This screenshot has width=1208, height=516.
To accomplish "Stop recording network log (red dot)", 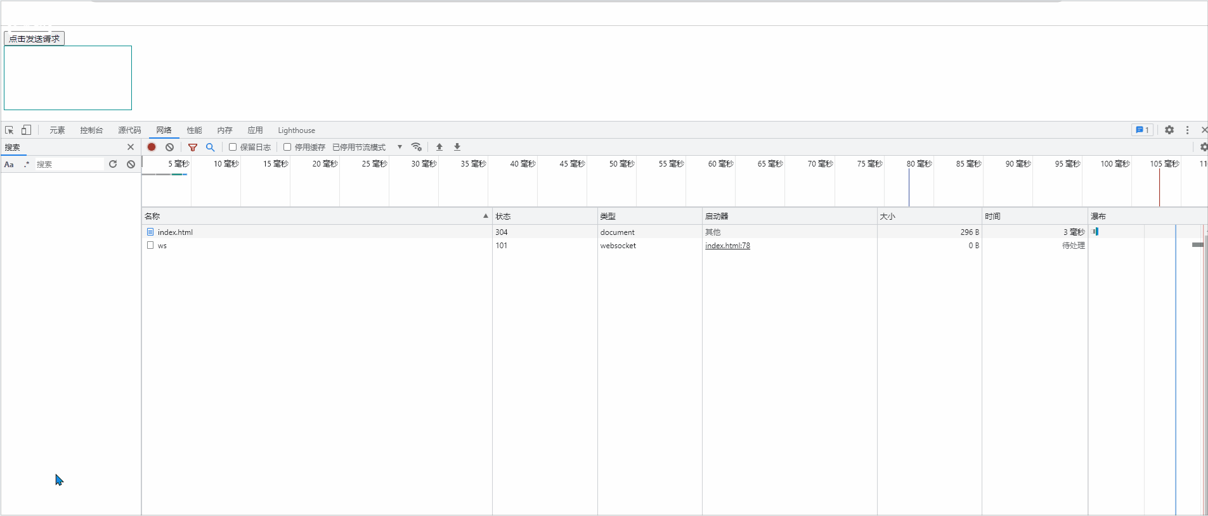I will [152, 147].
